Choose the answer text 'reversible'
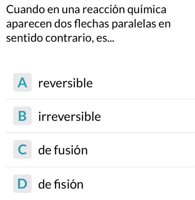195x200 pixels. (65, 83)
